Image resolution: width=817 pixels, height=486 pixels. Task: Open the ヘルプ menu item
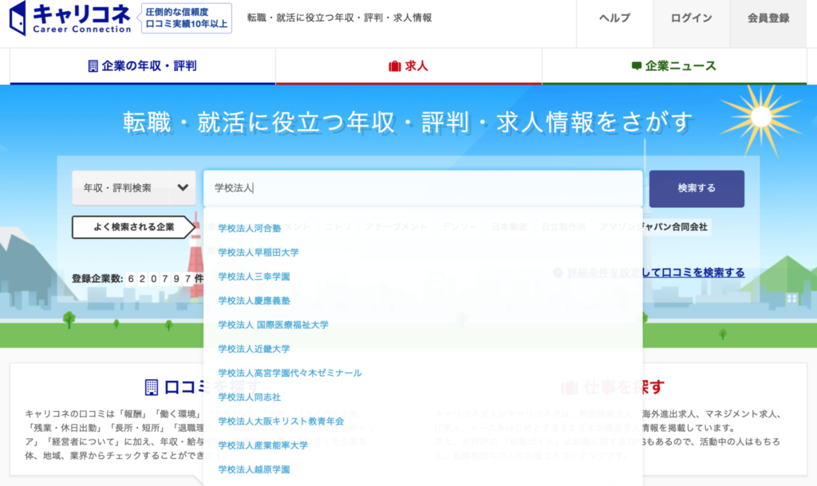click(x=615, y=18)
